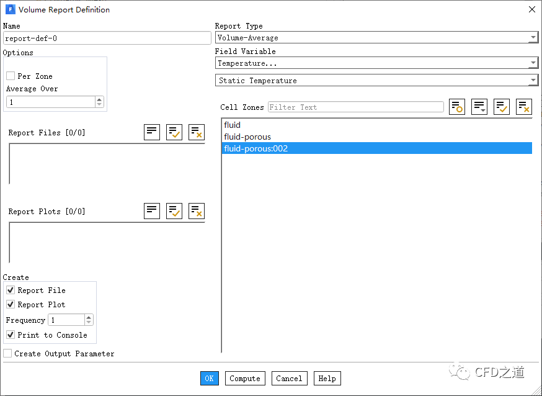Image resolution: width=542 pixels, height=396 pixels.
Task: Deselect all Cell Zones with the X icon
Action: pos(524,107)
